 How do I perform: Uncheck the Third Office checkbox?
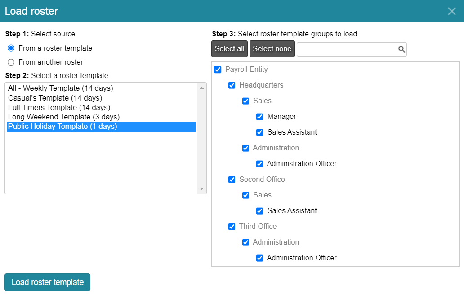232,227
